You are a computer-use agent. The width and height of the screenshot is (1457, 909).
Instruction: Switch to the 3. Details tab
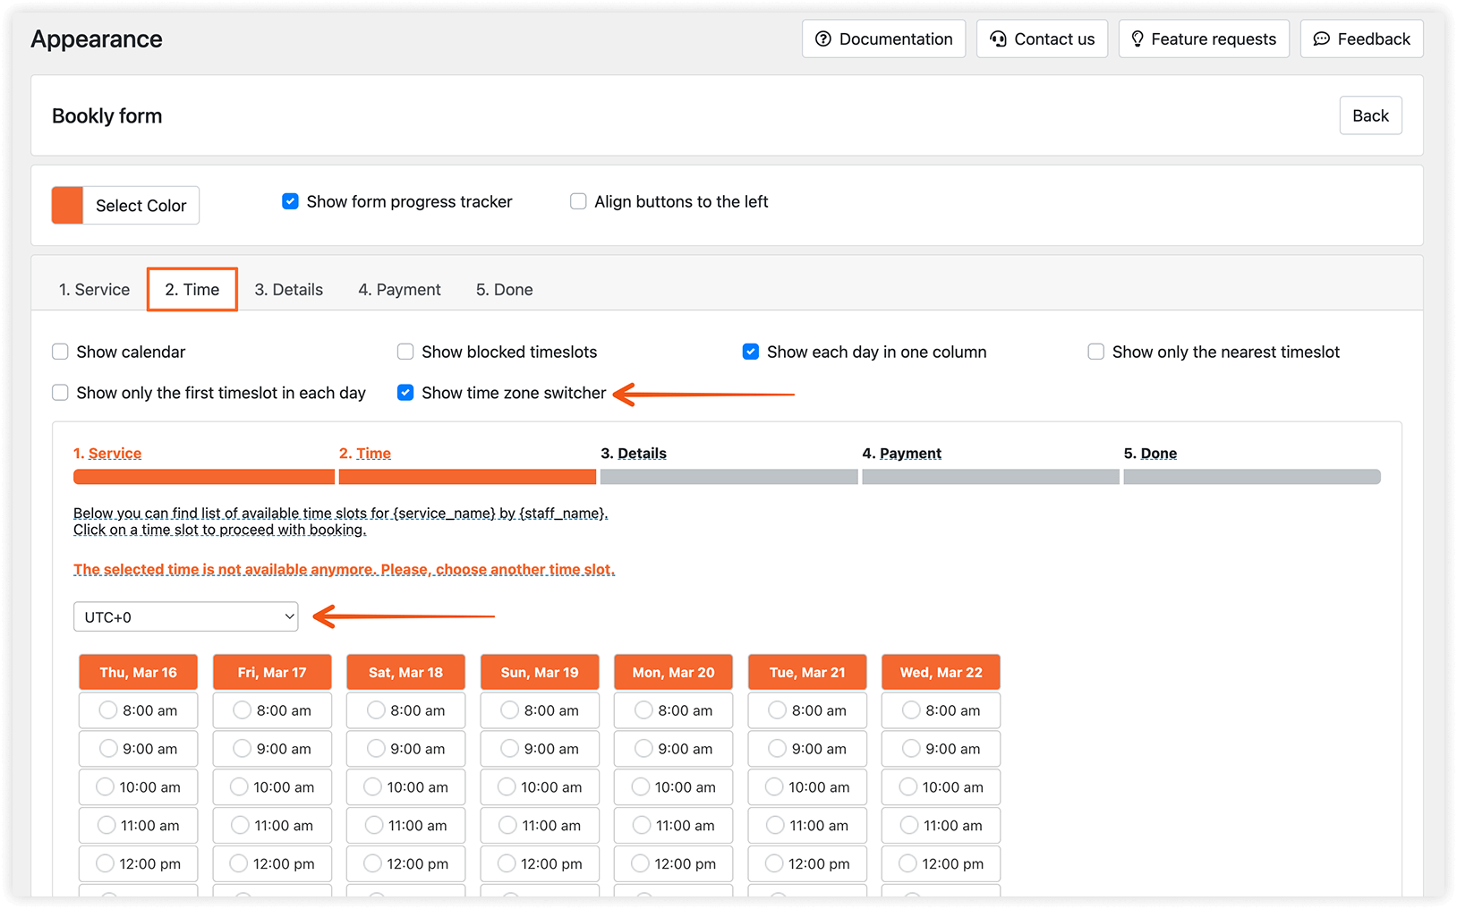pos(288,289)
